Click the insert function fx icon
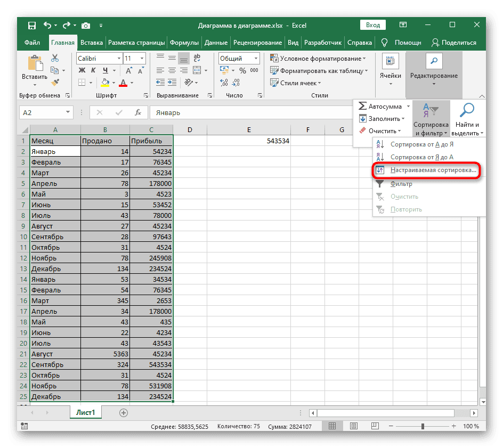The height and width of the screenshot is (448, 503). (137, 112)
